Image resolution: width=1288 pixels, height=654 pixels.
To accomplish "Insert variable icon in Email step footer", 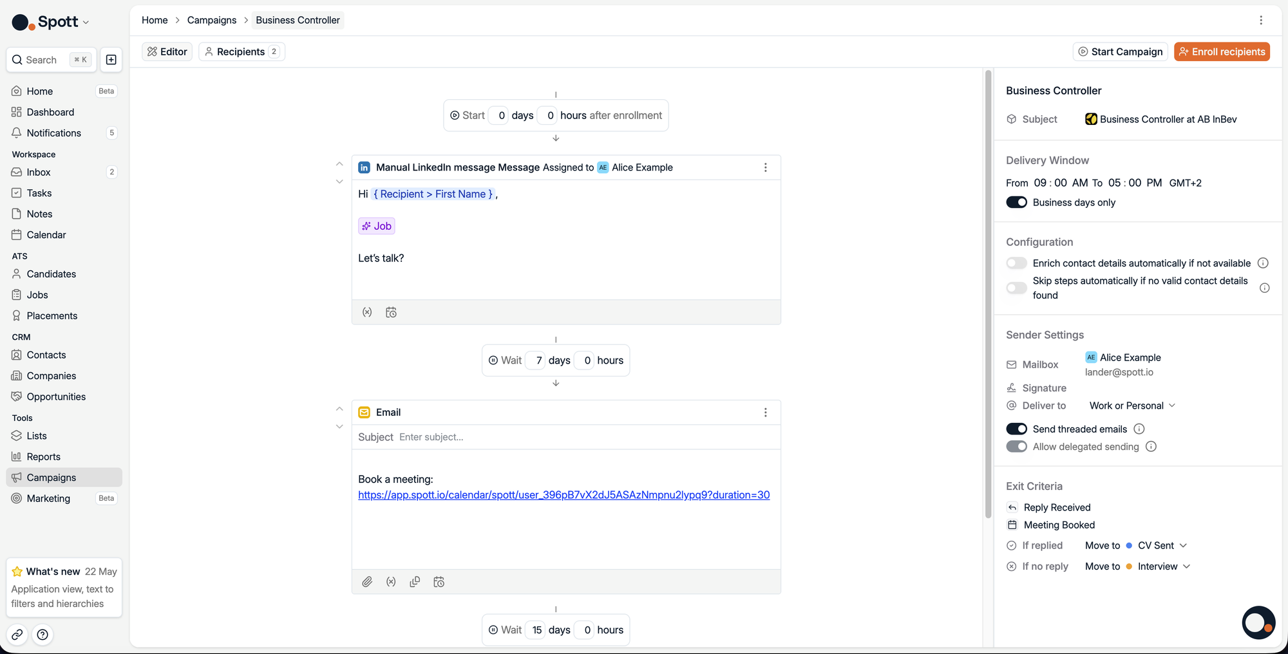I will pyautogui.click(x=391, y=582).
